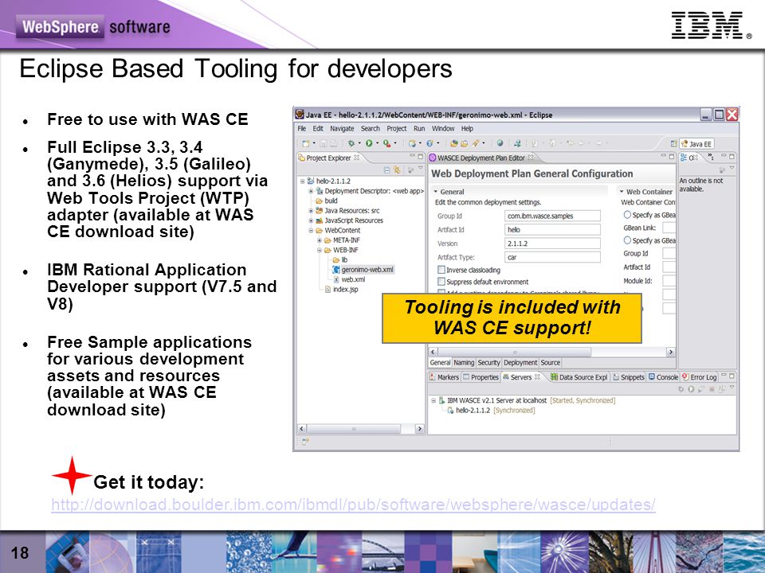Click the External Tools run icon
Image resolution: width=765 pixels, height=573 pixels.
[386, 143]
